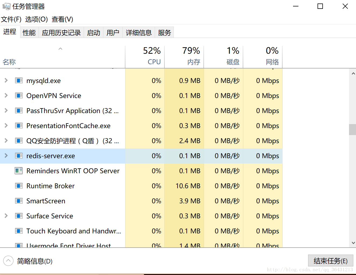The image size is (356, 275).
Task: Sort by the 网络 column header
Action: (x=263, y=57)
